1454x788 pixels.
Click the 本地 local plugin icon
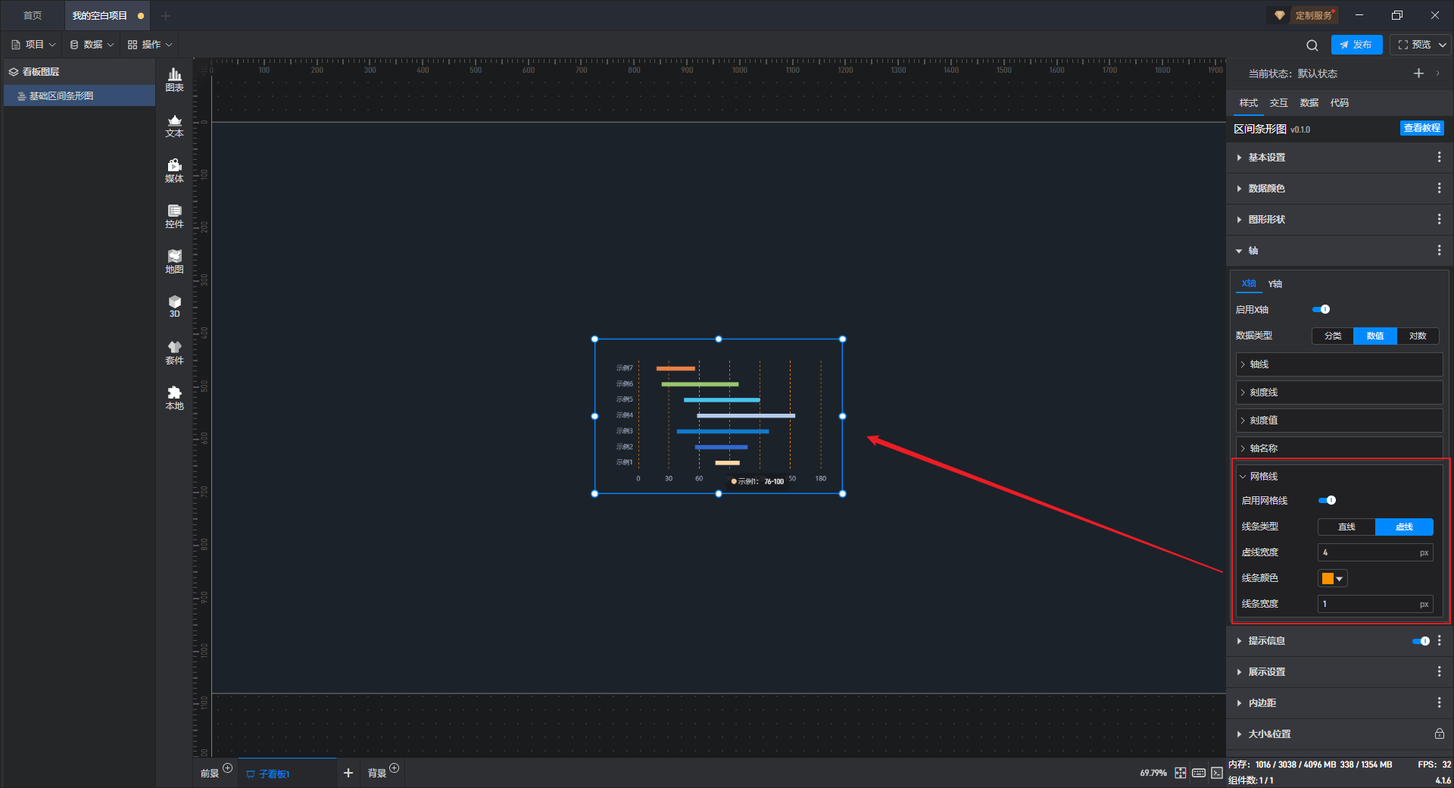pos(174,398)
